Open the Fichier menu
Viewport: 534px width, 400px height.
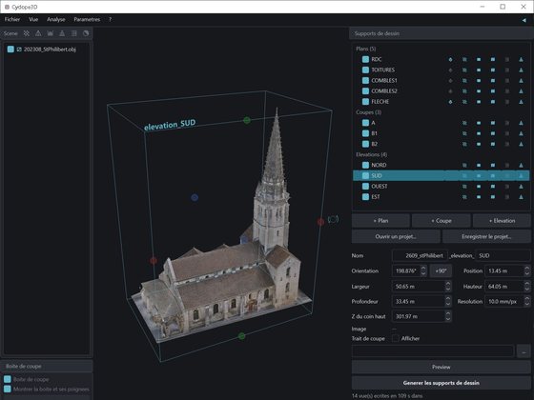[12, 19]
